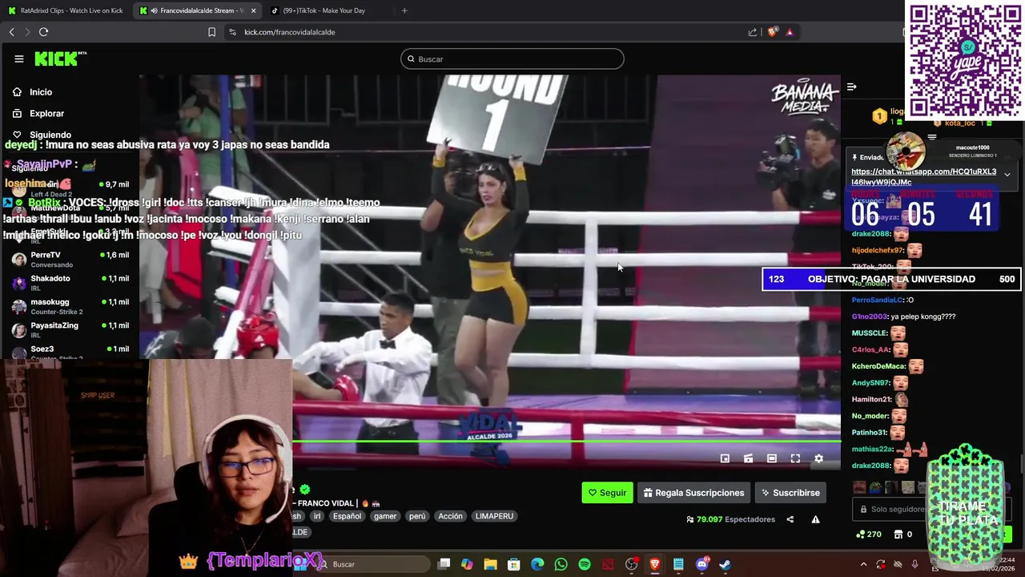
Task: Open PerreTV channel in sidebar
Action: [x=70, y=259]
